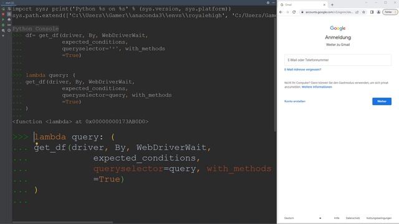This screenshot has width=399, height=224.
Task: Open the Deutsch language dropdown
Action: point(302,218)
